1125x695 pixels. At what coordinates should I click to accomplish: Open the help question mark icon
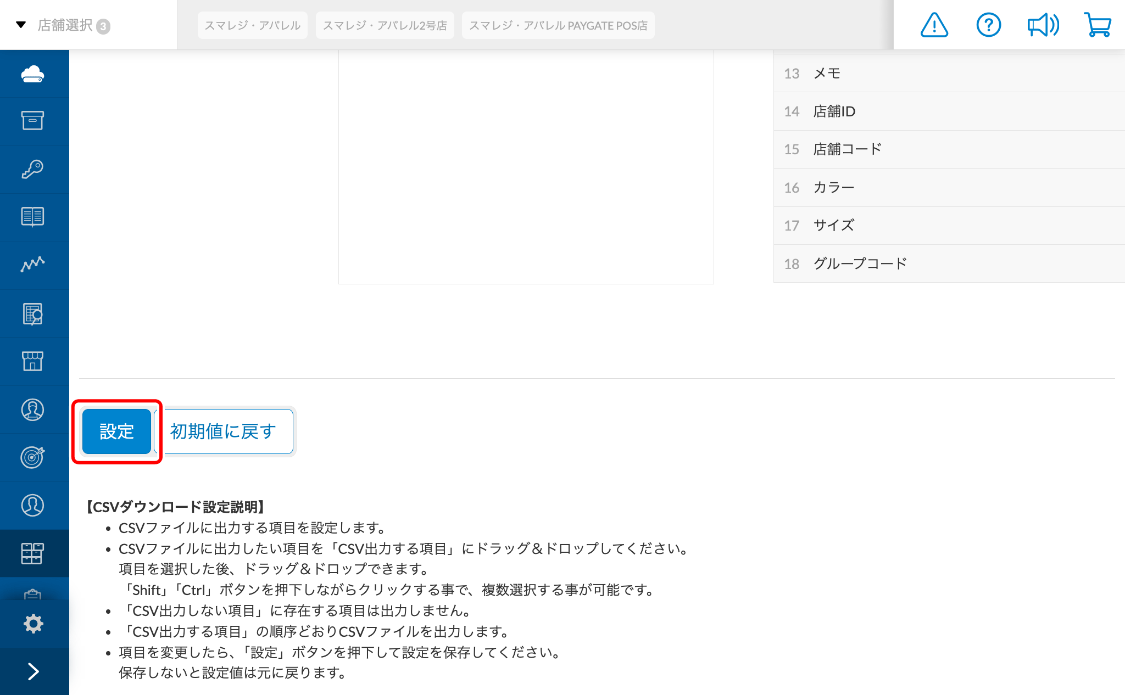click(x=988, y=25)
